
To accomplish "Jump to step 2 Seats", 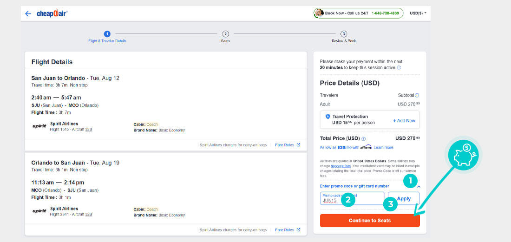I will tap(225, 37).
